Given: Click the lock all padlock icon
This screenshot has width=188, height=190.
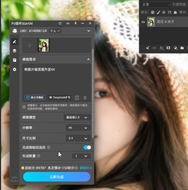Looking at the screenshot, I should tap(175, 13).
